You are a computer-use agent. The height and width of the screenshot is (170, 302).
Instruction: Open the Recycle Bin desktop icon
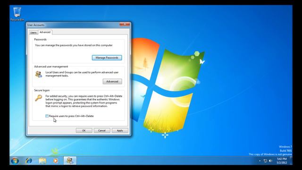pos(17,14)
